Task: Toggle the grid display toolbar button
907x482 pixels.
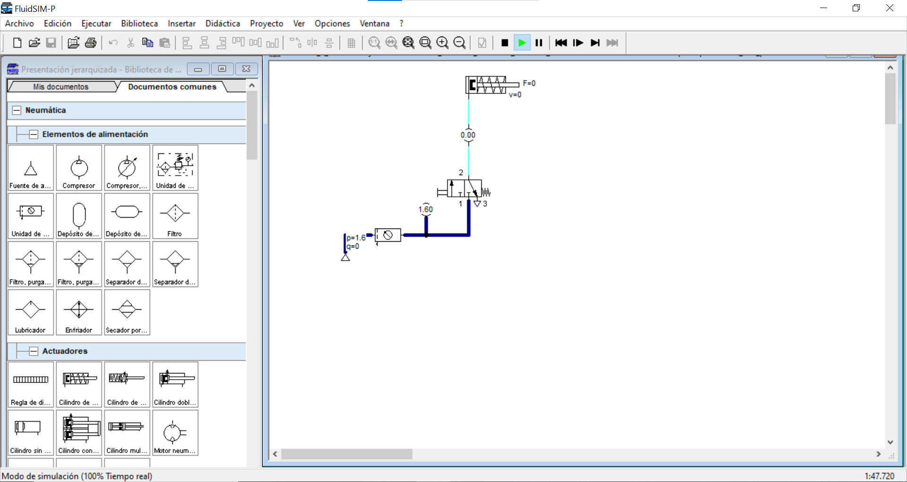Action: coord(351,43)
